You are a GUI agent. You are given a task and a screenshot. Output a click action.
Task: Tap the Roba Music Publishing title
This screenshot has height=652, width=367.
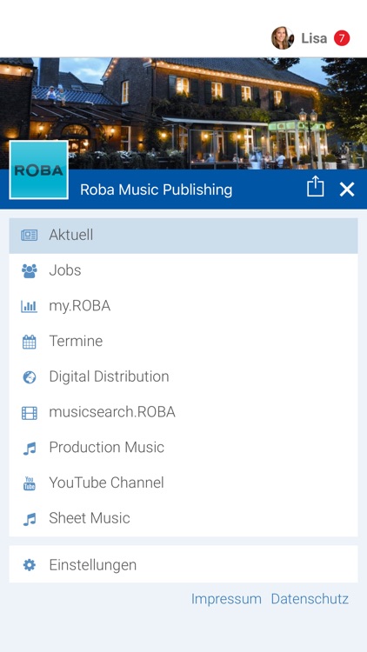tap(156, 190)
